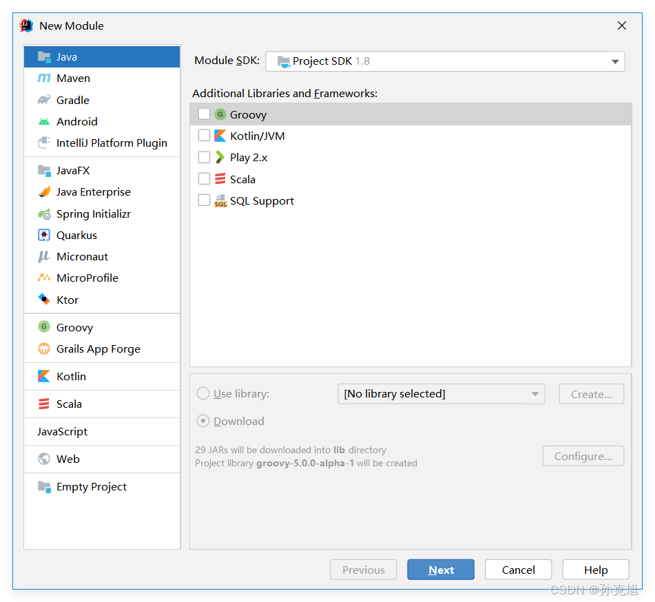Image resolution: width=655 pixels, height=602 pixels.
Task: Check the Play 2.x checkbox
Action: [204, 157]
